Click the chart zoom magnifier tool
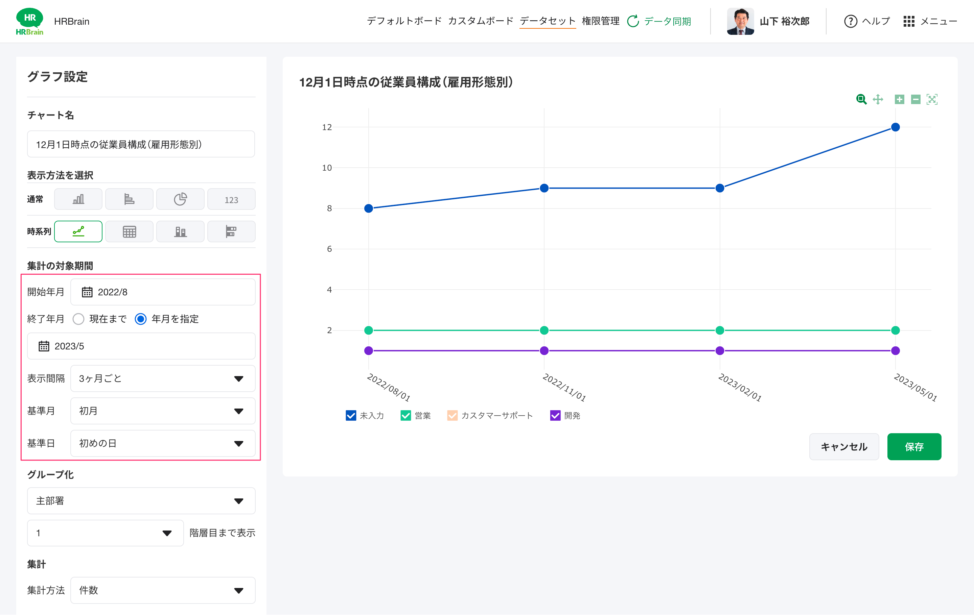This screenshot has width=974, height=615. pyautogui.click(x=861, y=99)
